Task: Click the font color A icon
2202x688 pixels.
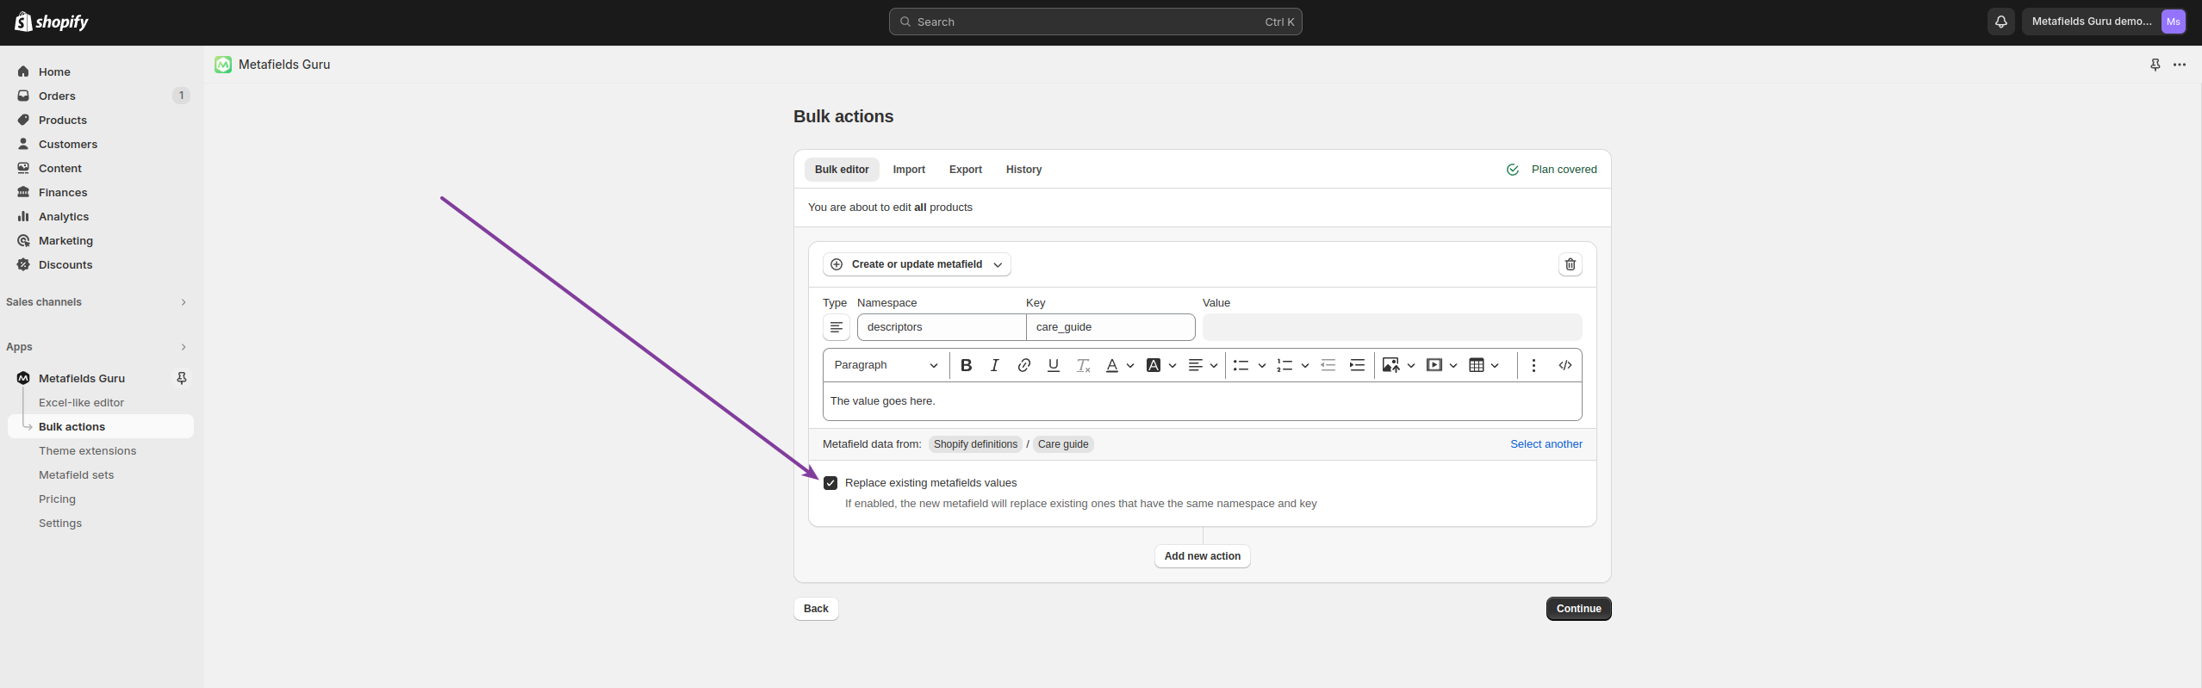Action: pos(1112,365)
